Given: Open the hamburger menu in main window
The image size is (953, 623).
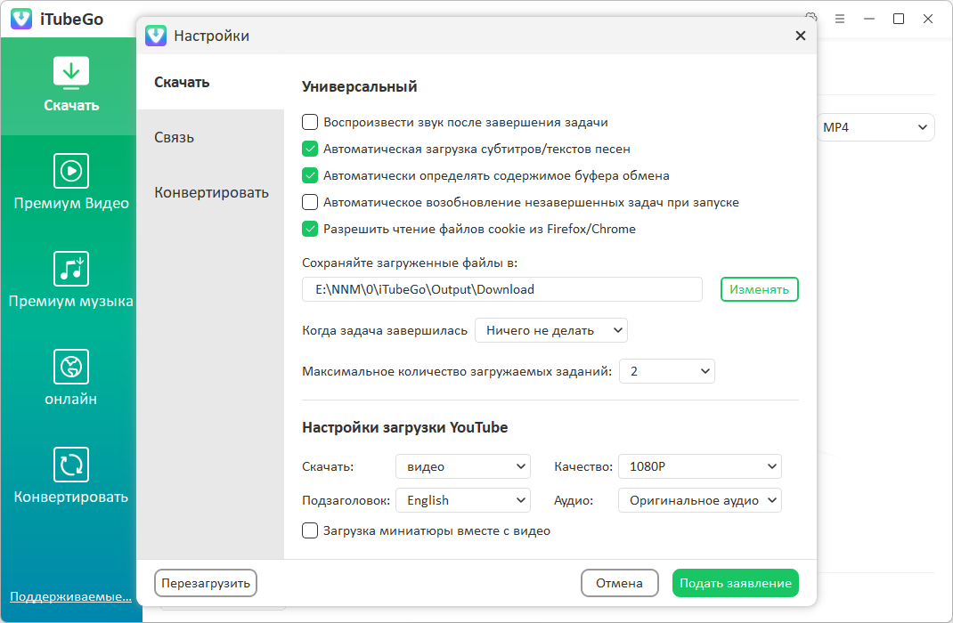Looking at the screenshot, I should [839, 19].
